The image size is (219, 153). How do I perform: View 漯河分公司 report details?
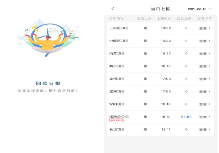click(204, 117)
